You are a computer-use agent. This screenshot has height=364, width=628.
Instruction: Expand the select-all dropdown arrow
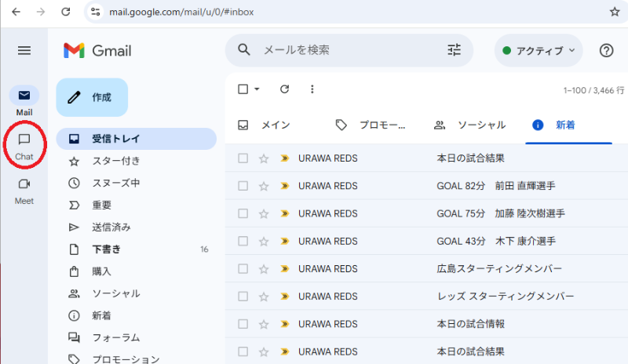tap(257, 89)
